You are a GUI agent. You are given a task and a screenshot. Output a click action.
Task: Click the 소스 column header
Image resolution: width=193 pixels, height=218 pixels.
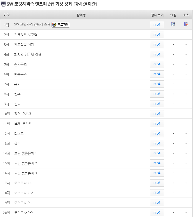coord(186,15)
